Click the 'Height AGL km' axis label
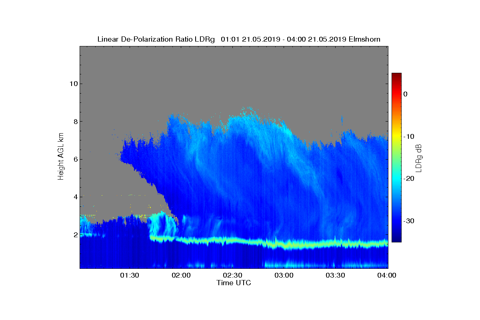The width and height of the screenshot is (480, 320). [61, 157]
